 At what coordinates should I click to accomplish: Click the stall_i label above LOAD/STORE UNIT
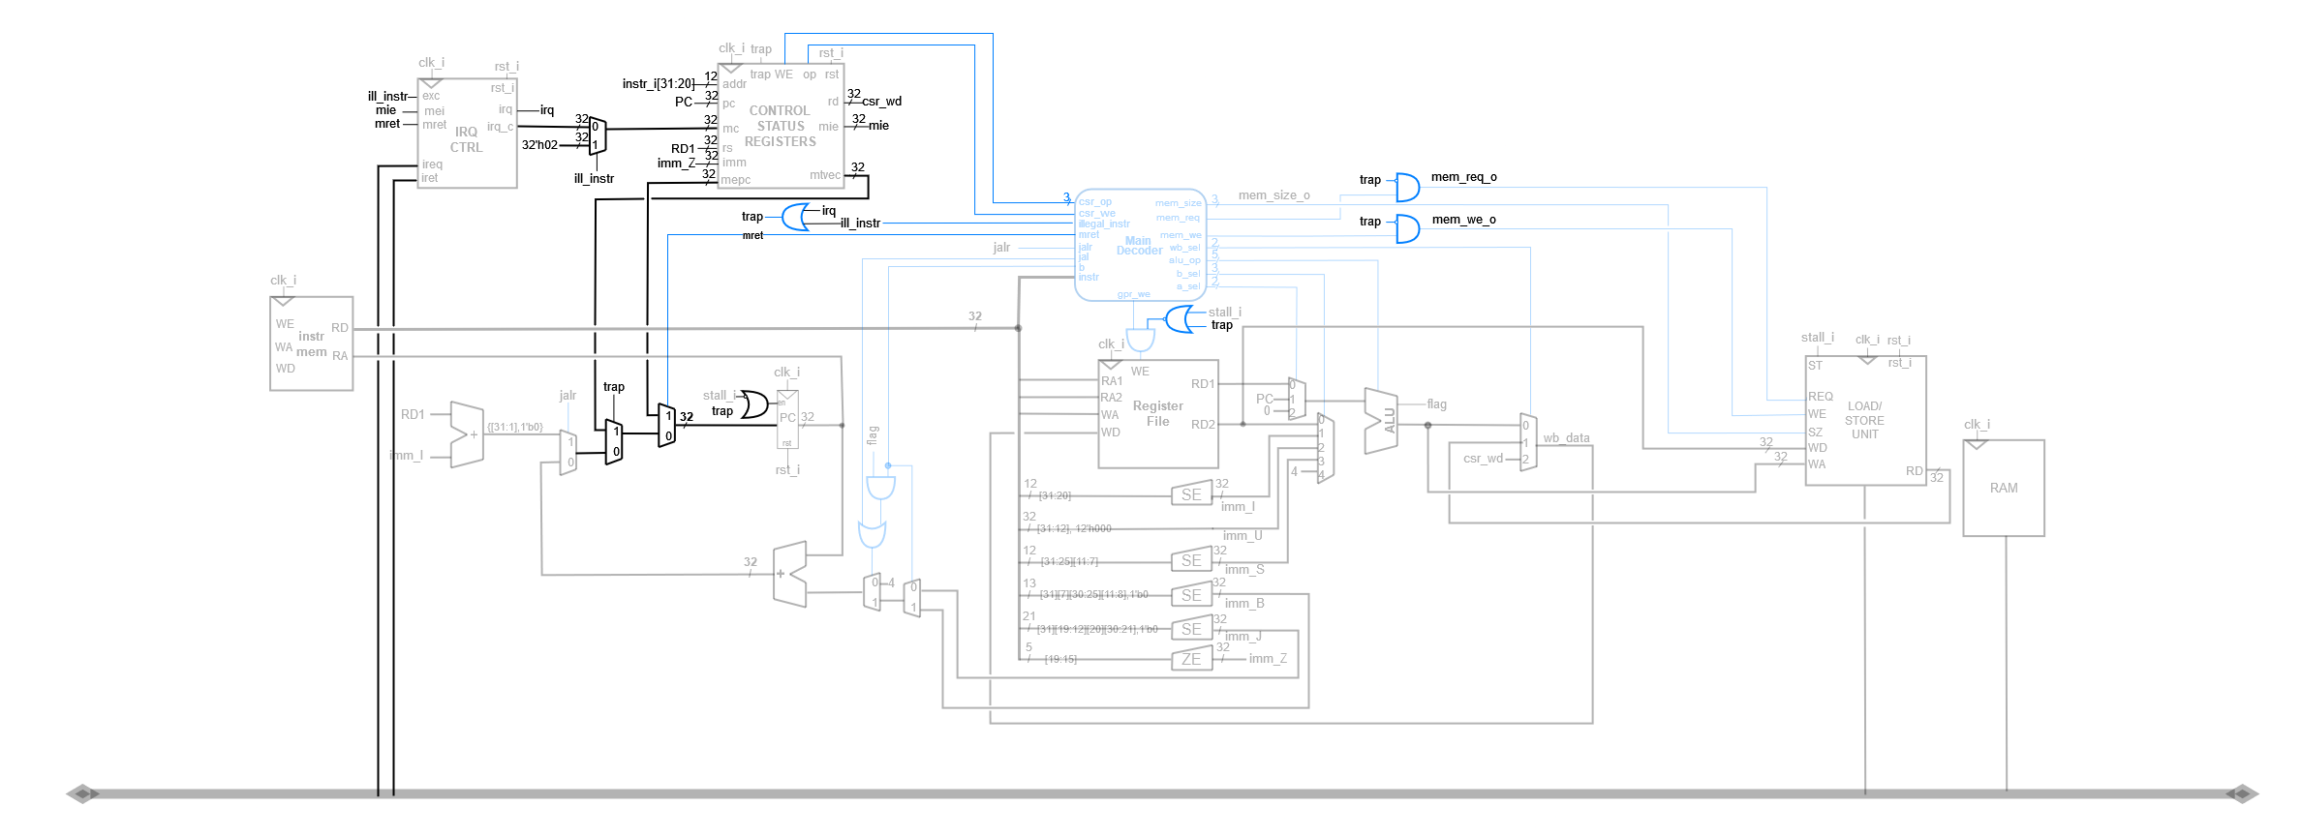1818,338
